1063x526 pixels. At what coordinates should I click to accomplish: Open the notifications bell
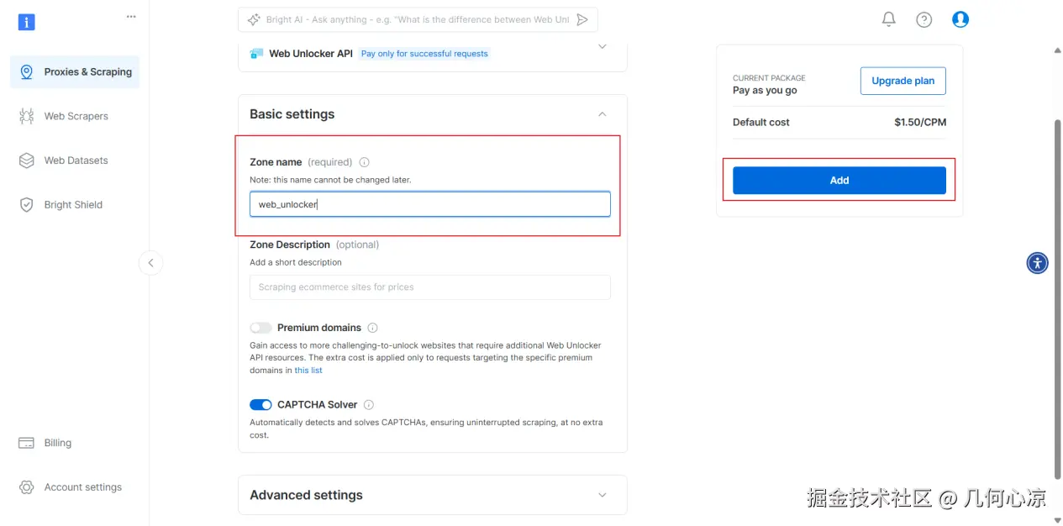click(x=888, y=19)
